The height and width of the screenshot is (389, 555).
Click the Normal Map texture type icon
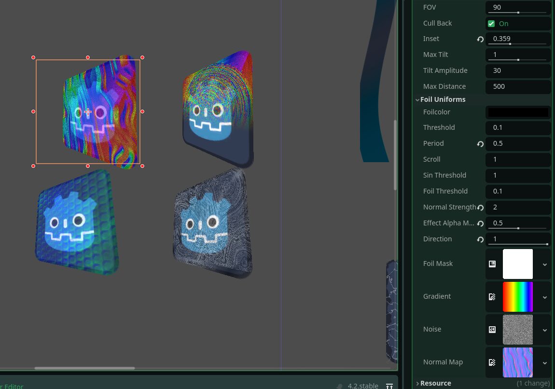pyautogui.click(x=492, y=362)
